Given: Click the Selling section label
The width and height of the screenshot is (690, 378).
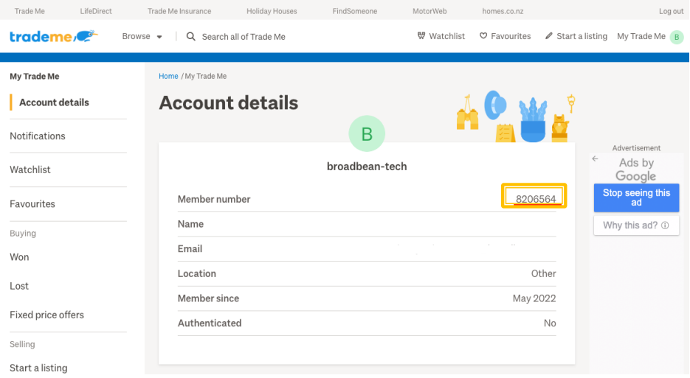Looking at the screenshot, I should (22, 344).
